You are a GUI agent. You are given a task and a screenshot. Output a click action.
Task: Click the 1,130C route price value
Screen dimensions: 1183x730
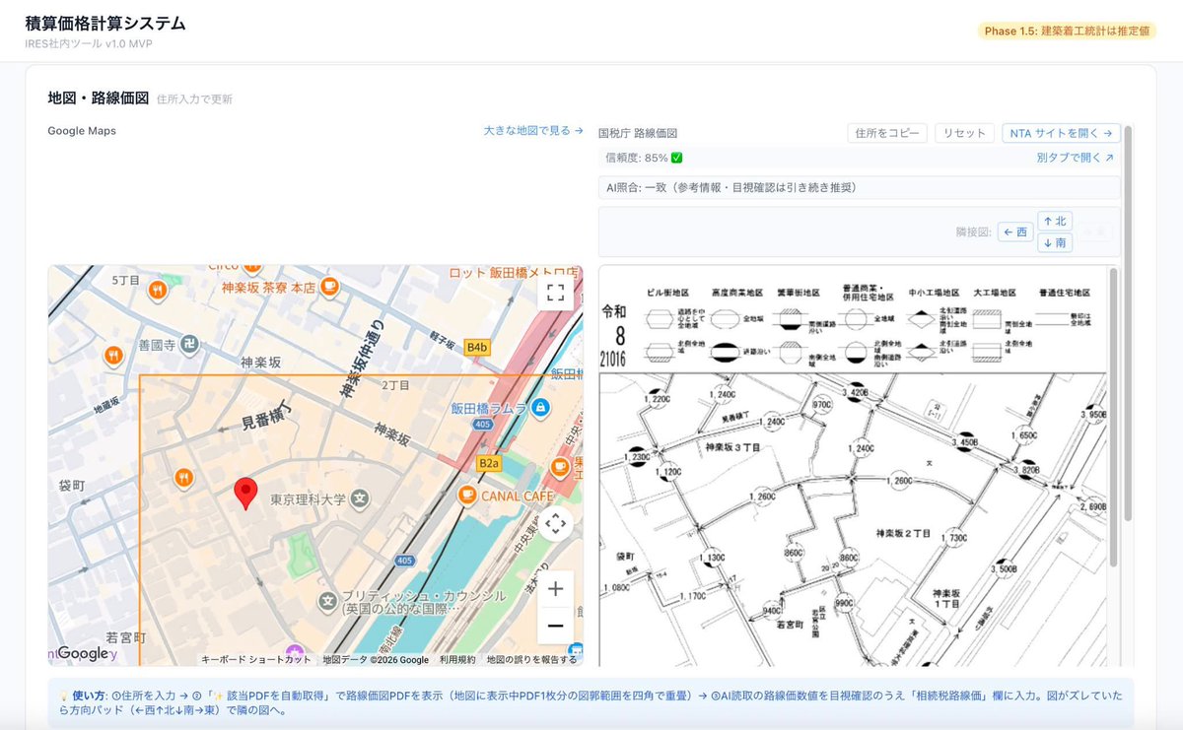(x=711, y=558)
